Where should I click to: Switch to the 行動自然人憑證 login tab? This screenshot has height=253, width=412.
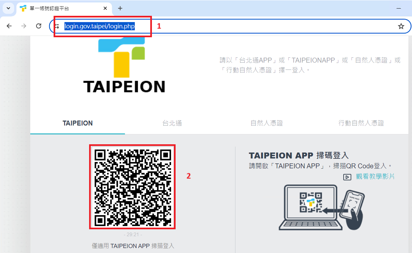[x=361, y=123]
